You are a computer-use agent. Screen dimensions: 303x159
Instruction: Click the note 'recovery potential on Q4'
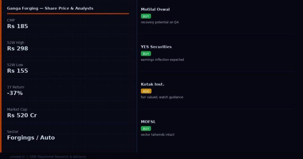pyautogui.click(x=159, y=22)
